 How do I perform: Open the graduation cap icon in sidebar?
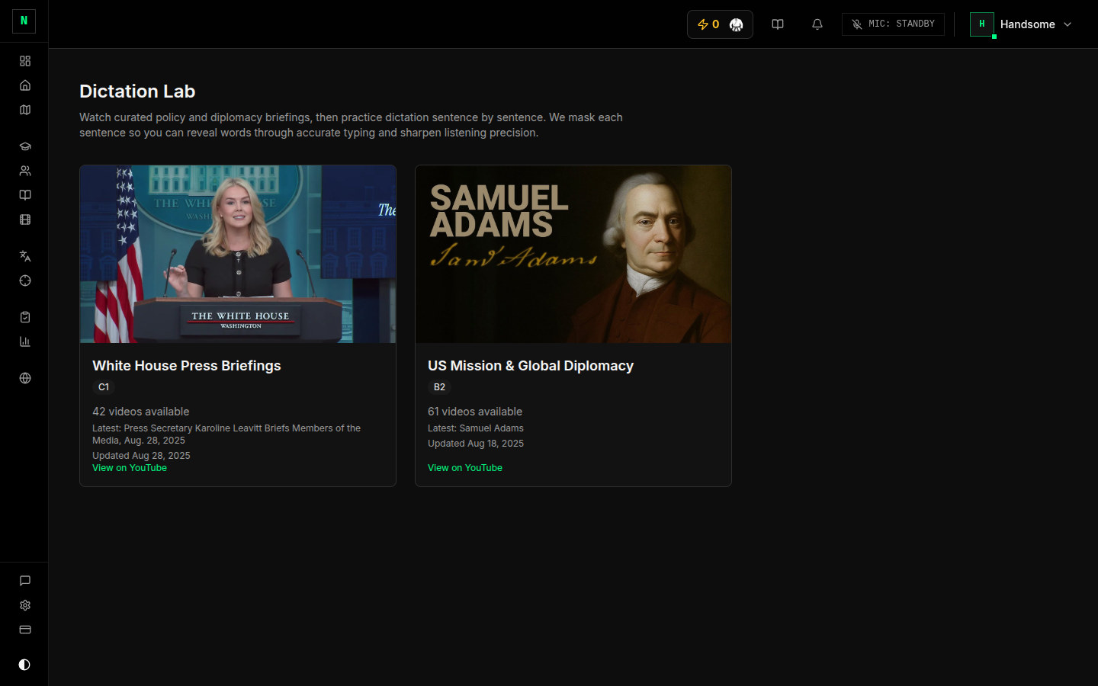[x=25, y=146]
